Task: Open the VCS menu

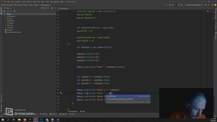Action: click(x=52, y=2)
